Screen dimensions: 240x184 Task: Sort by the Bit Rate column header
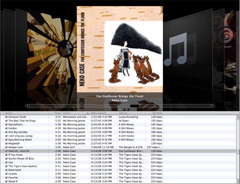pyautogui.click(x=155, y=113)
